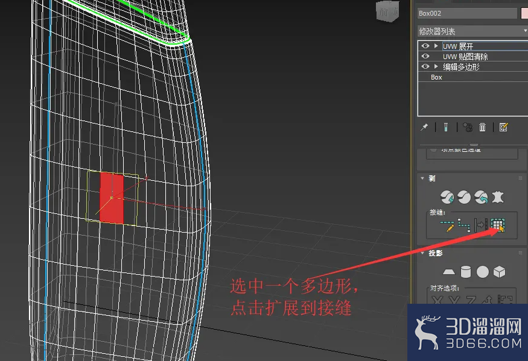528x361 pixels.
Task: Collapse the 投影 rollout
Action: (422, 253)
